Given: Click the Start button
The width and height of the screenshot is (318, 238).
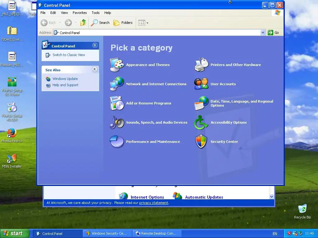Looking at the screenshot, I should (15, 234).
